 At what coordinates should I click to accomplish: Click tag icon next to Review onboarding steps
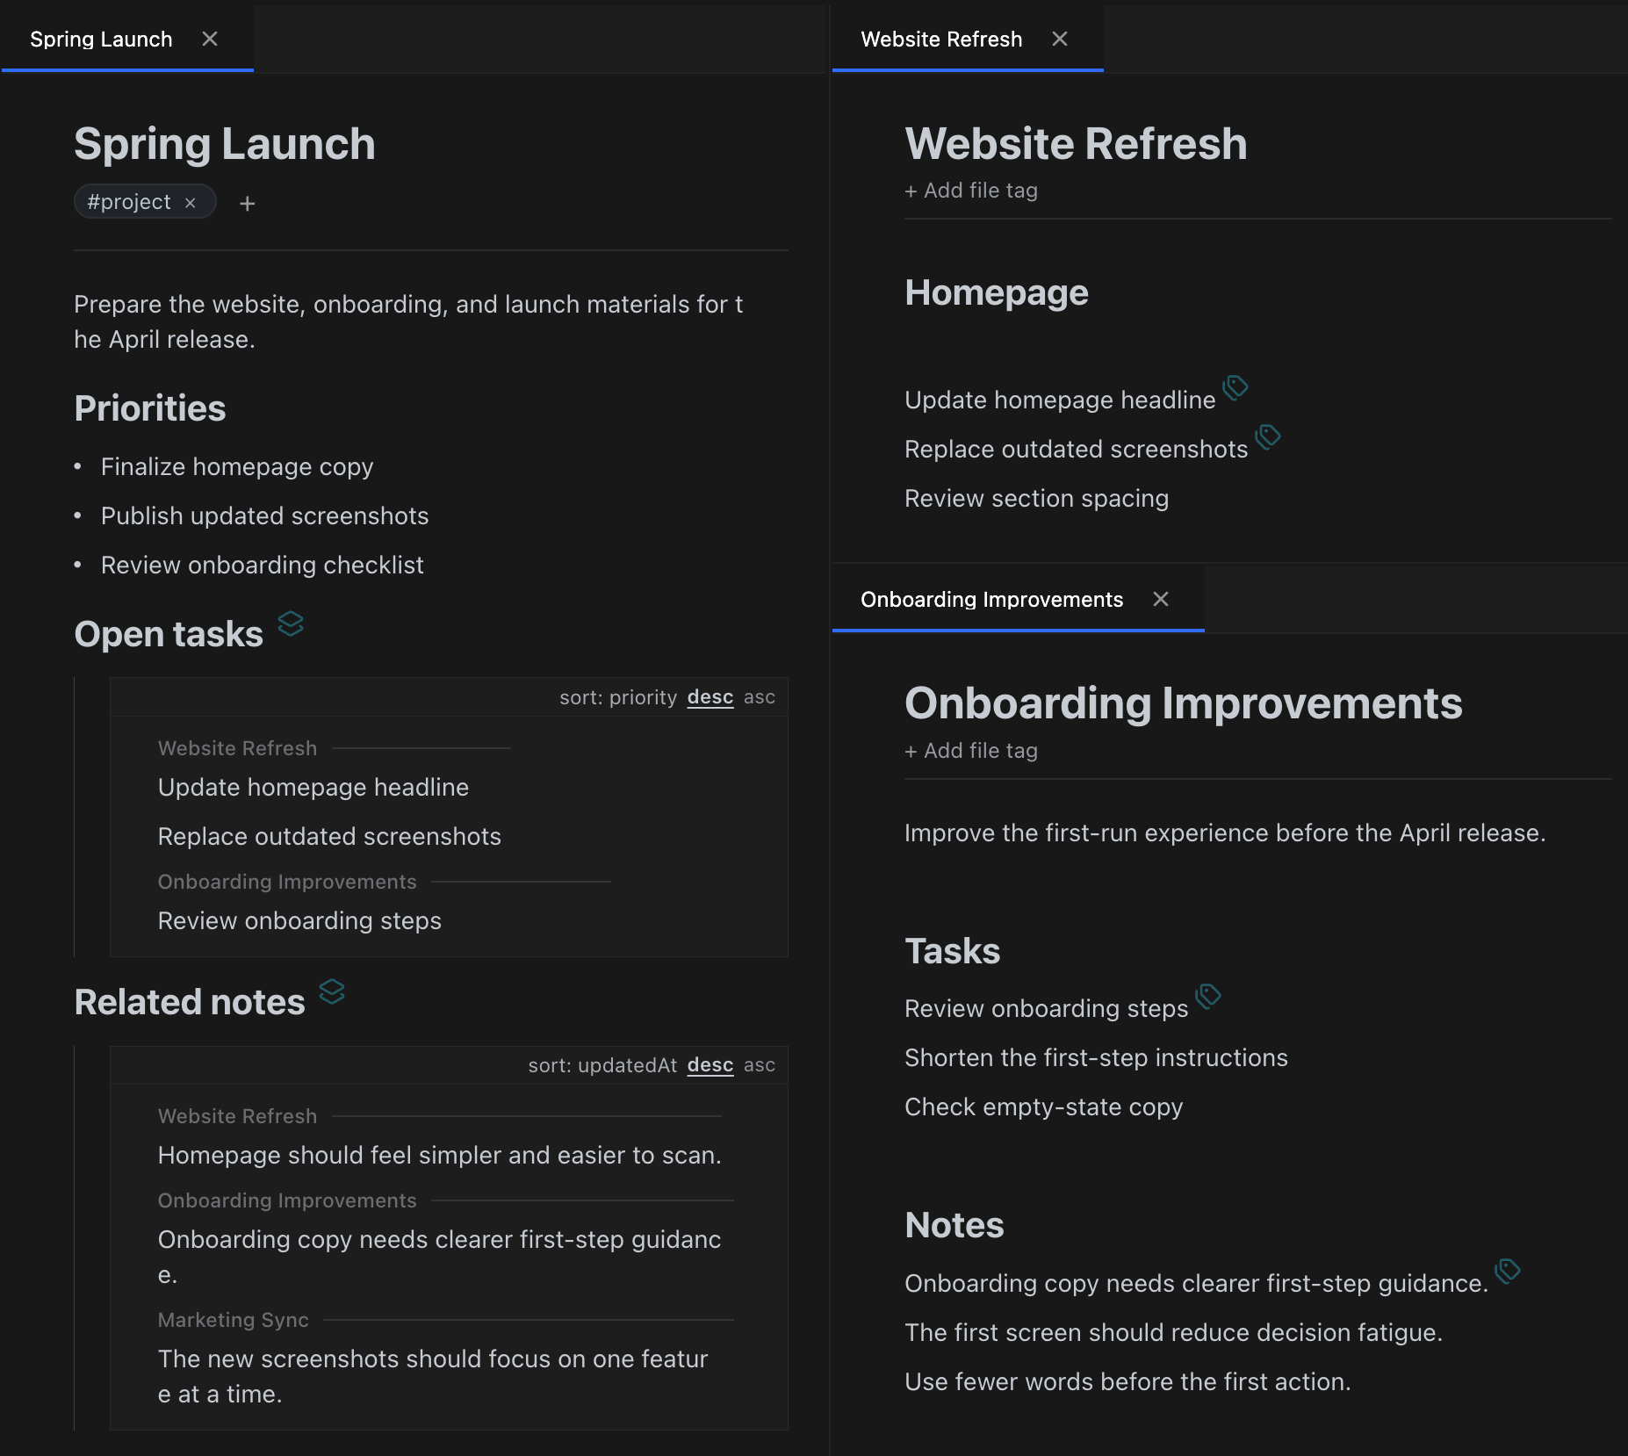click(1208, 996)
